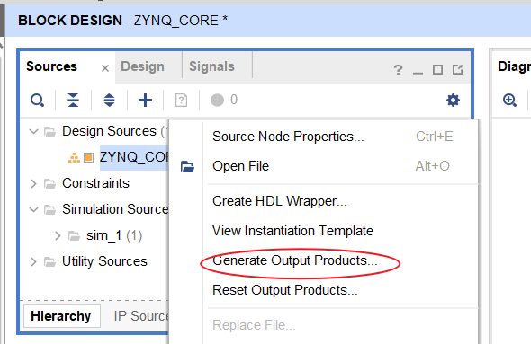The height and width of the screenshot is (344, 531).
Task: Expand the sim_1 simulation set
Action: [x=58, y=235]
